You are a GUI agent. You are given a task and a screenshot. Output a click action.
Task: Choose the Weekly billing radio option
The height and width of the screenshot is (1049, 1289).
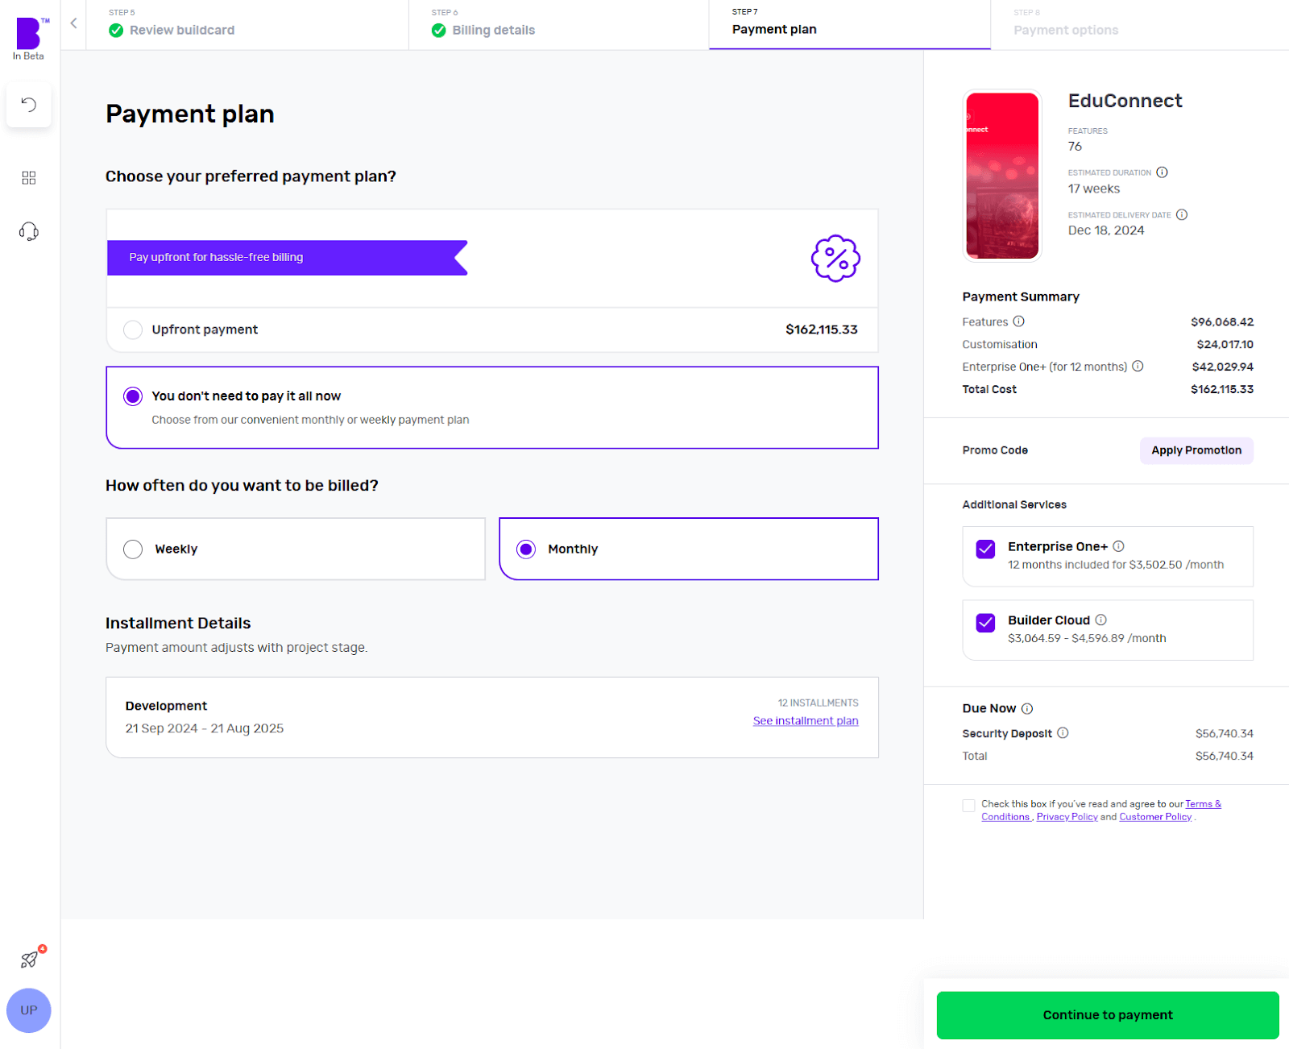point(133,549)
